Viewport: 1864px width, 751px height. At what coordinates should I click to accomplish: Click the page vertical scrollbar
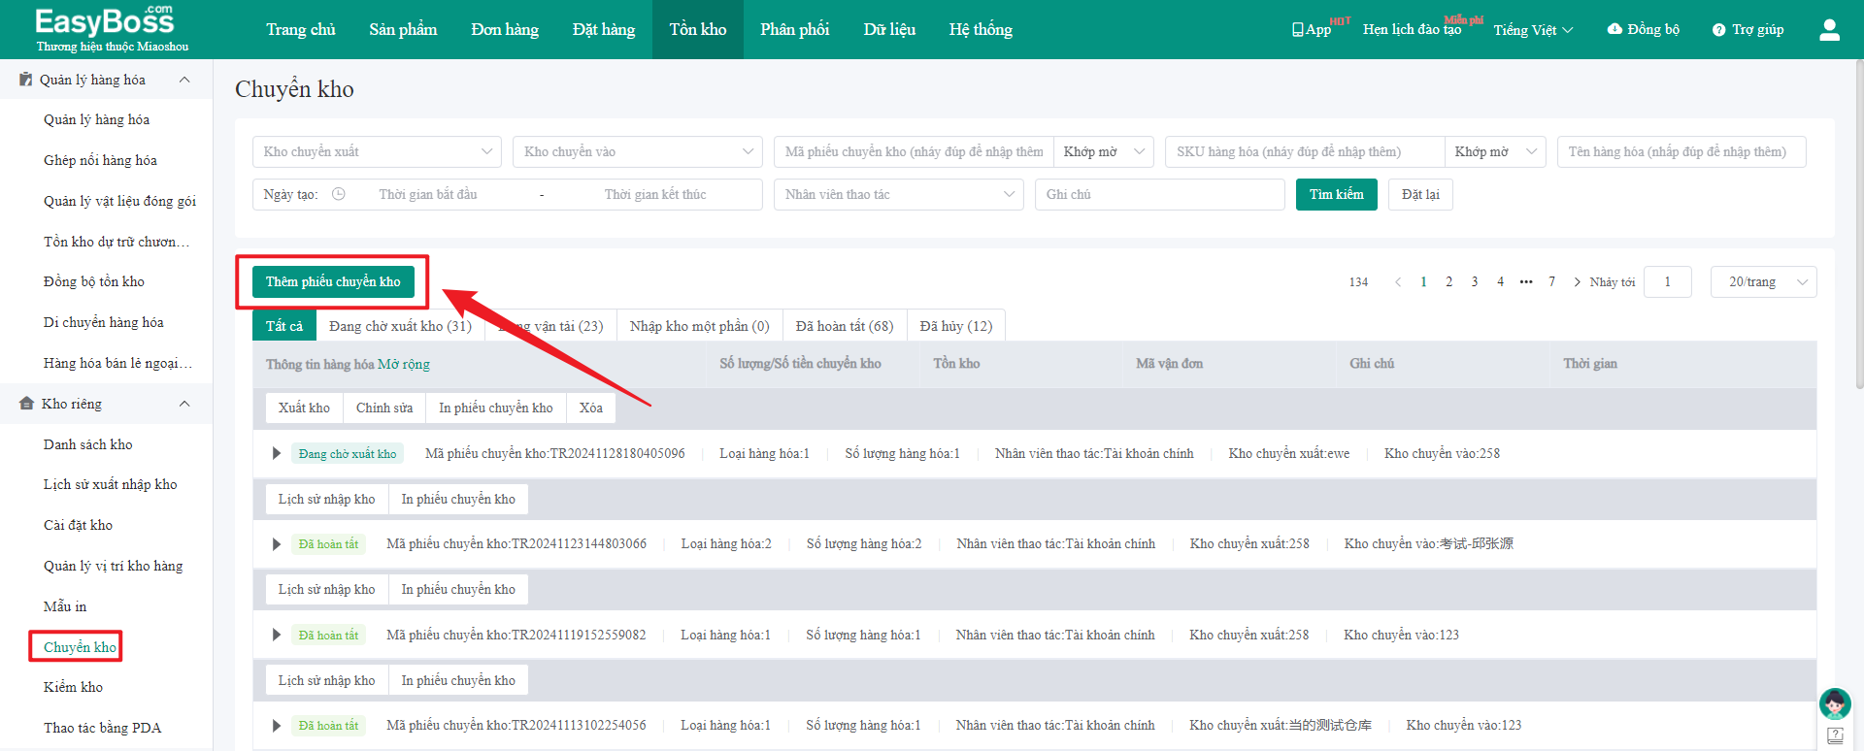click(x=1859, y=223)
